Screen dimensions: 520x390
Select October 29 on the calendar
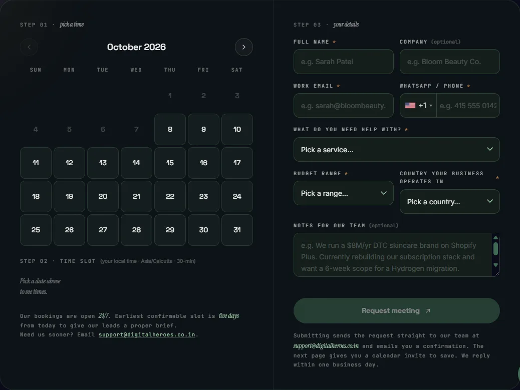pyautogui.click(x=170, y=230)
